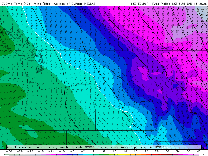Click the '26' color scale value
208x156 pixels.
point(157,151)
